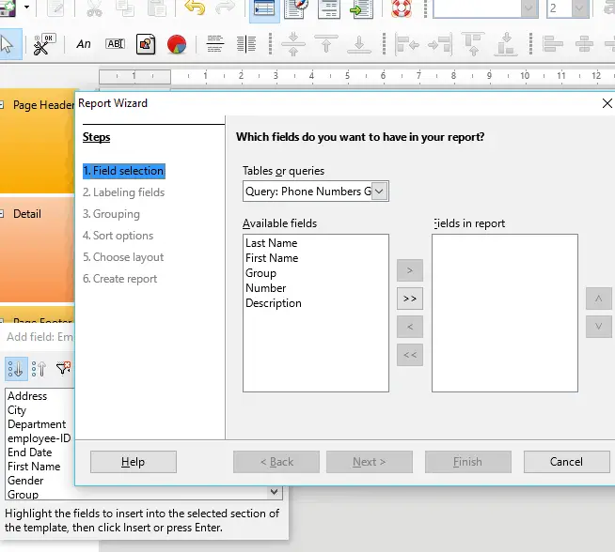The width and height of the screenshot is (615, 552).
Task: Open the Sorting and Grouping icon
Action: (329, 8)
